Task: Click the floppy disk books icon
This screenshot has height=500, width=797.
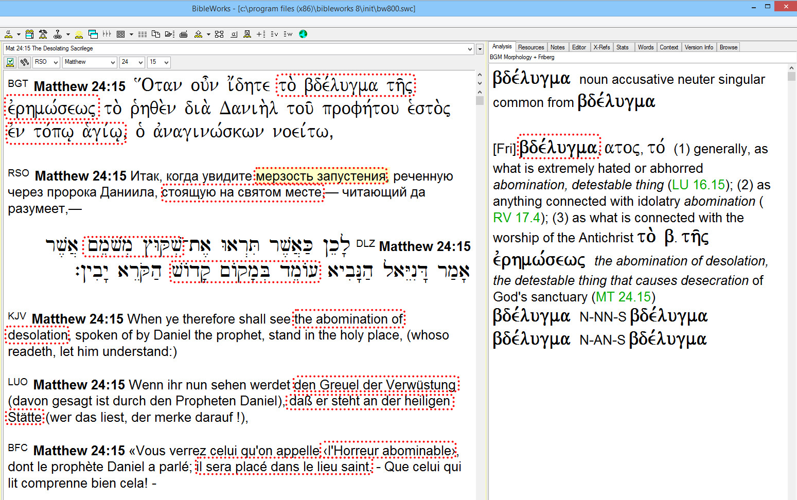Action: pyautogui.click(x=247, y=34)
